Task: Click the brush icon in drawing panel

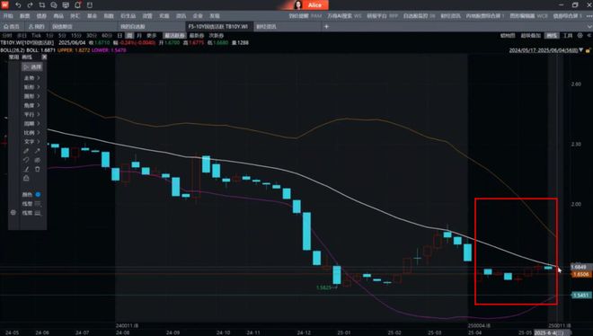Action: [x=26, y=169]
